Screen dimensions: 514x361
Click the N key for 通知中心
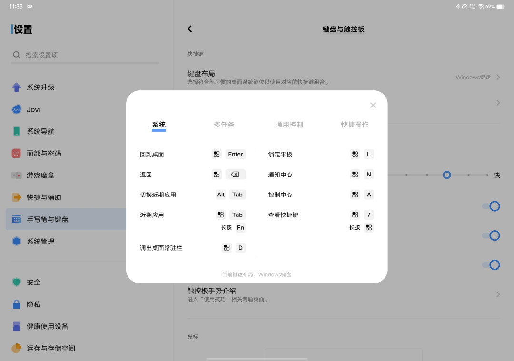pos(369,175)
